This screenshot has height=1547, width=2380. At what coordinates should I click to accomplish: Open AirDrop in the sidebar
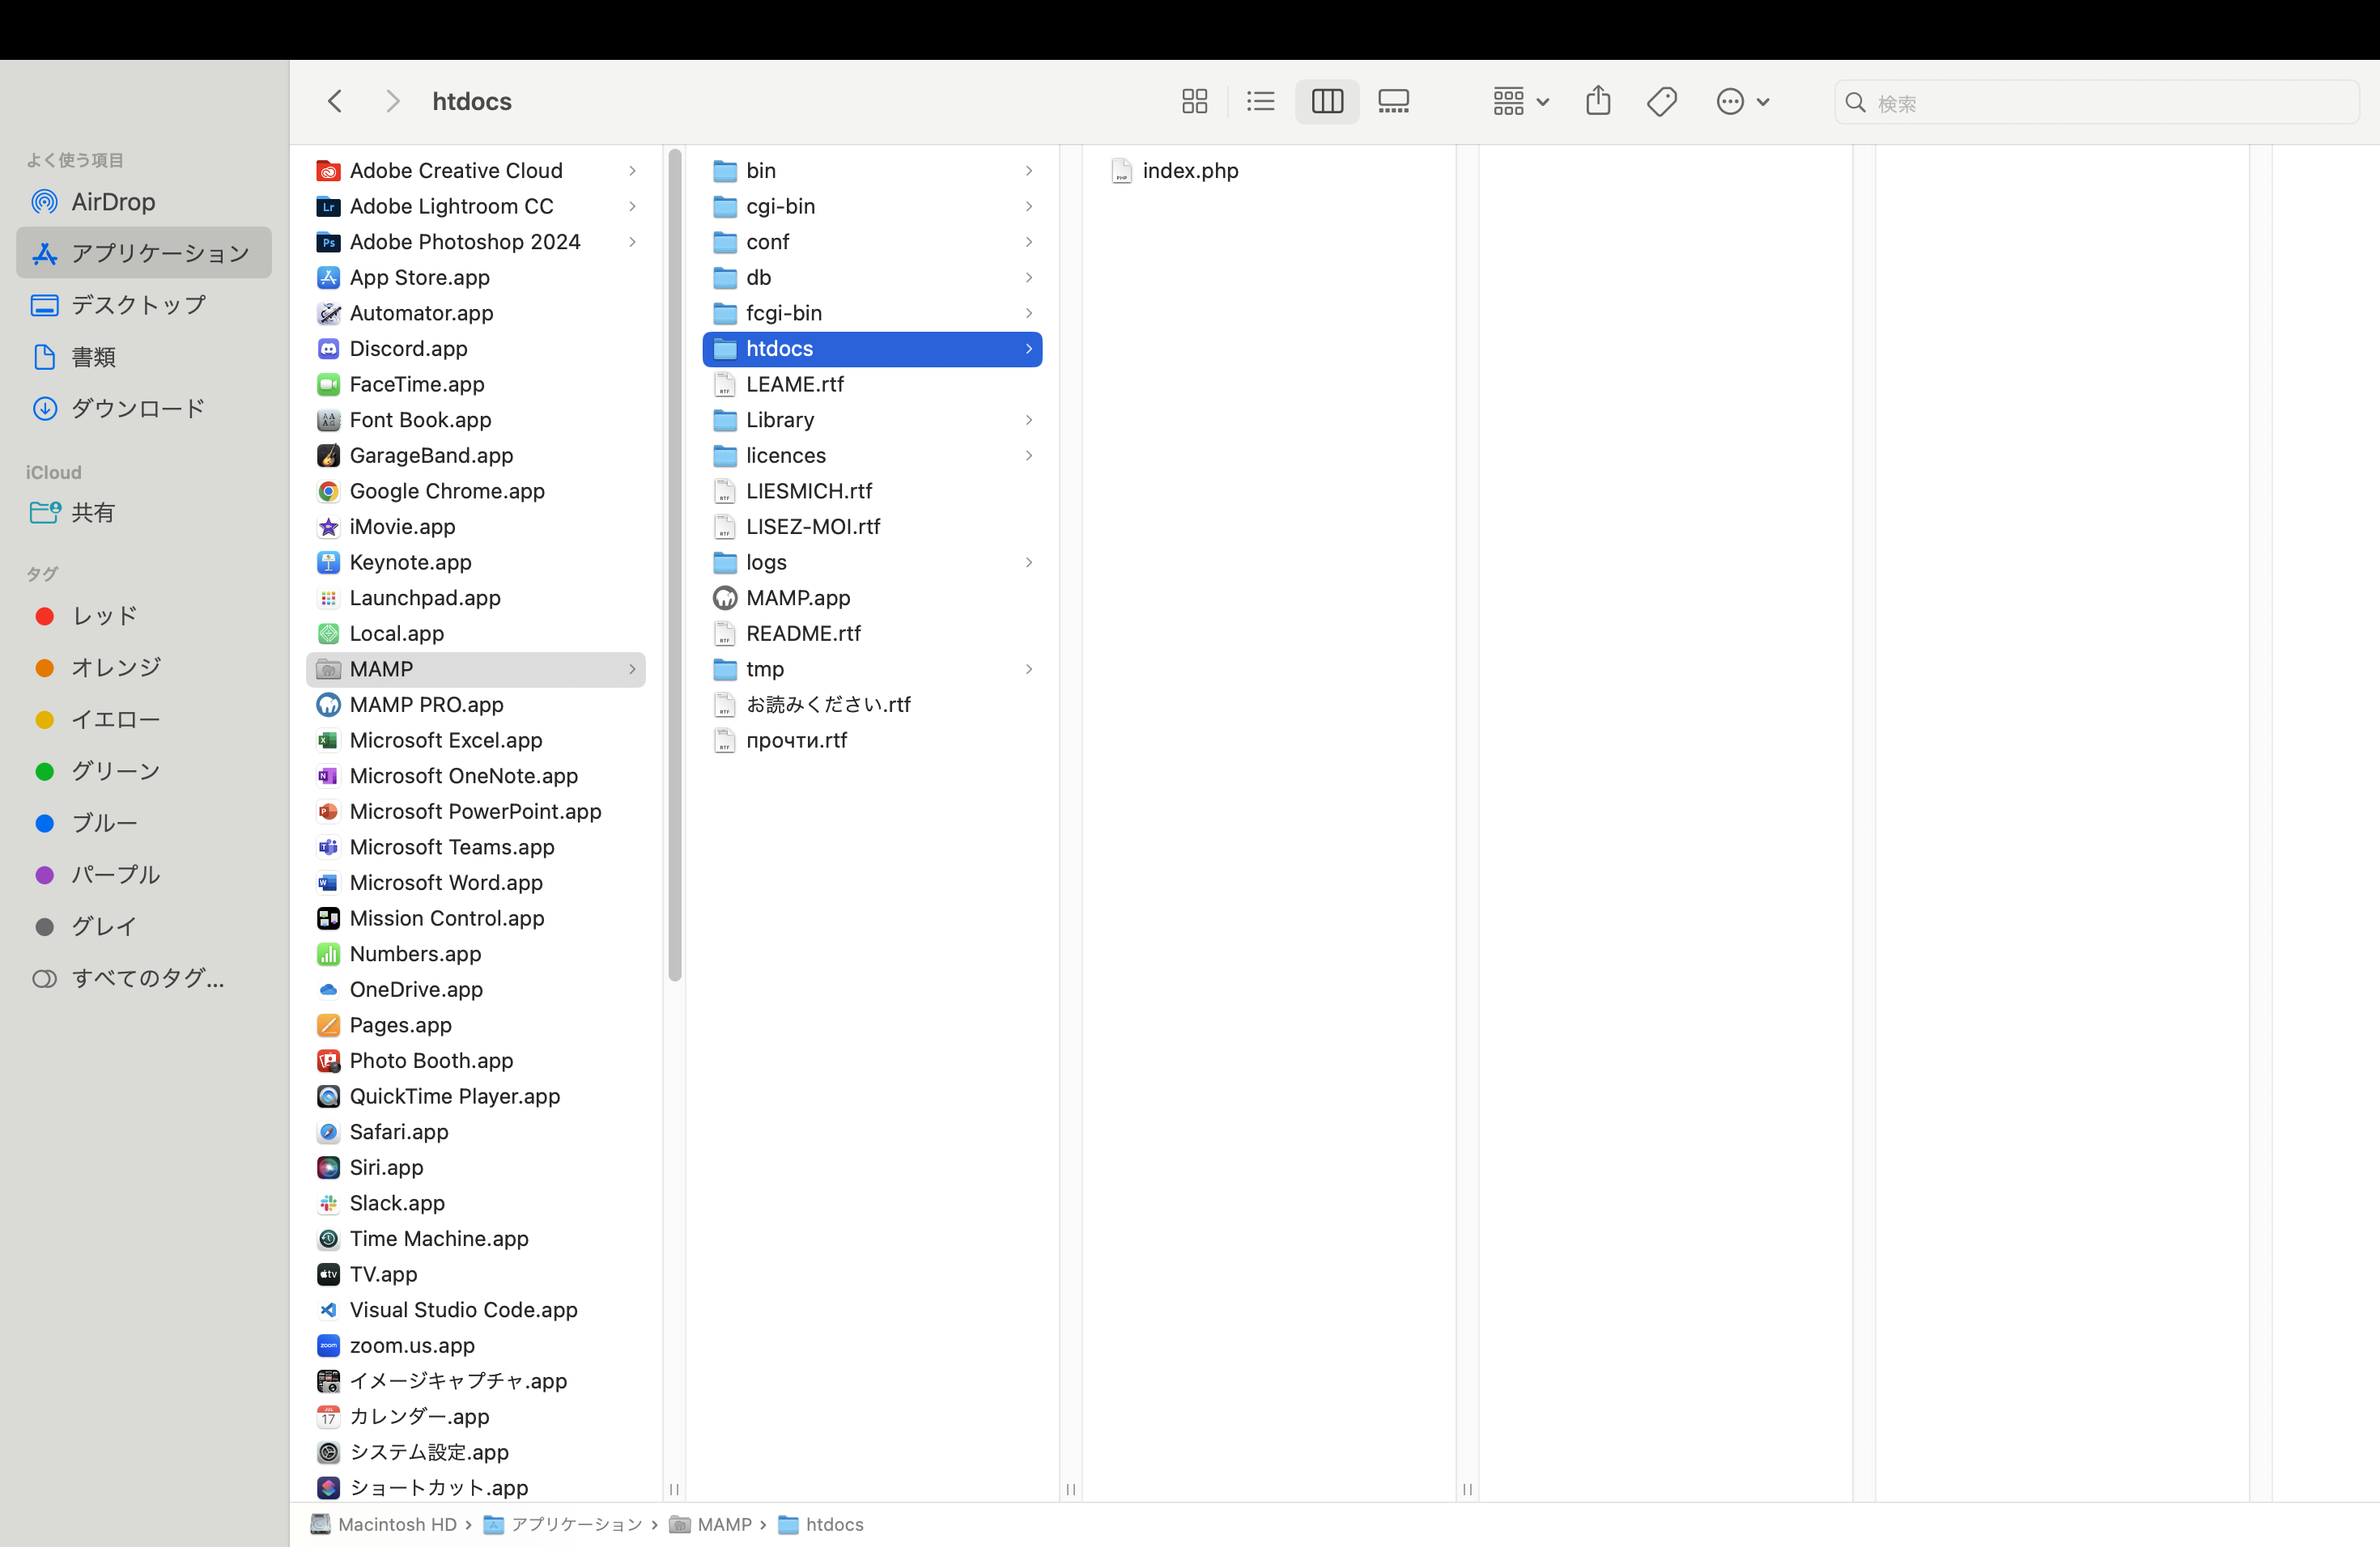(x=144, y=201)
